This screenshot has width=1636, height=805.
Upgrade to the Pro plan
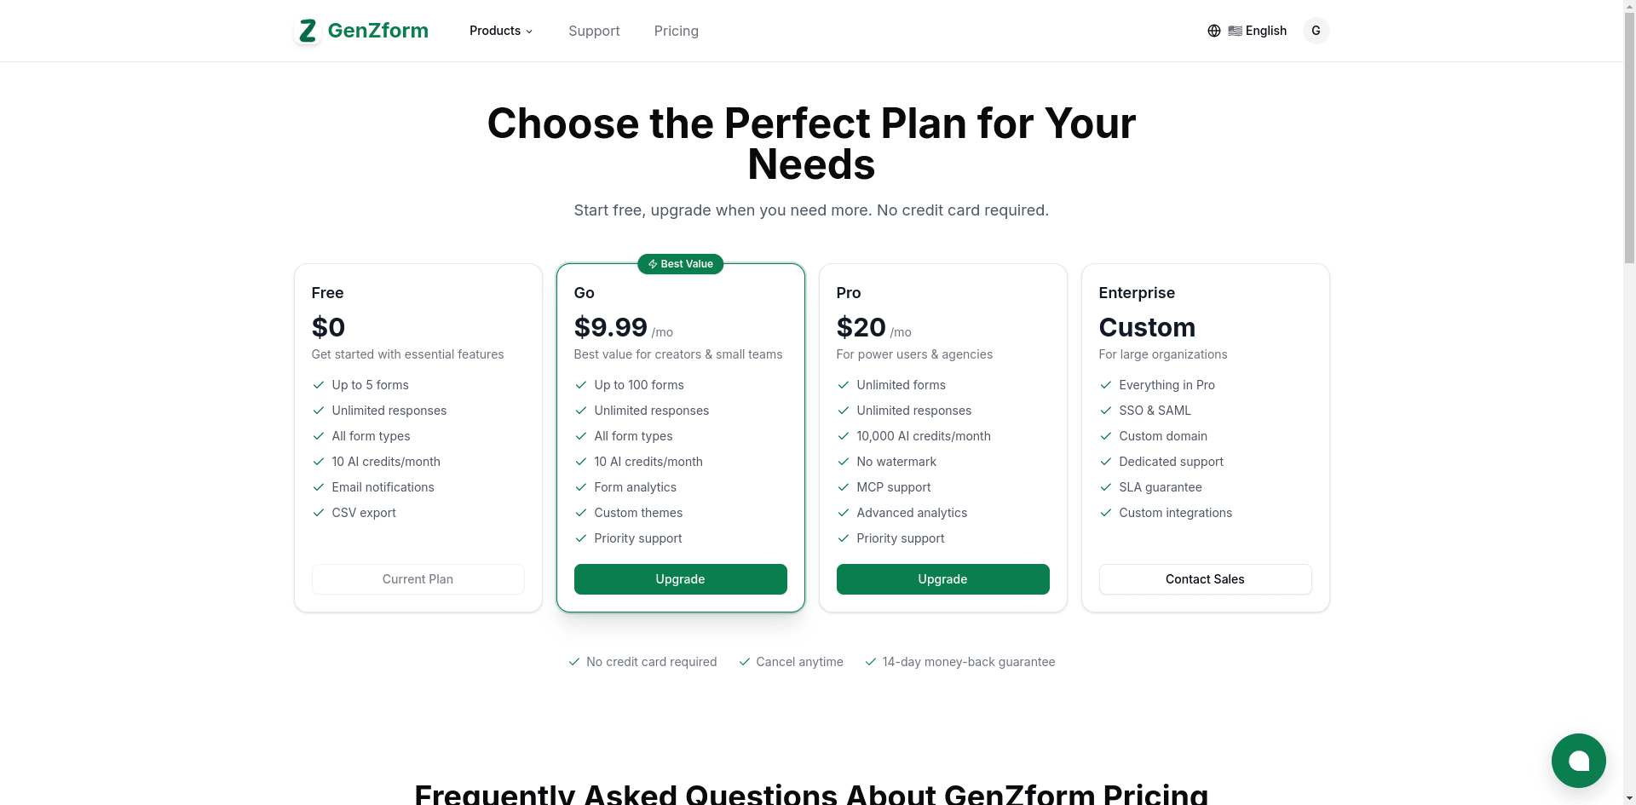pyautogui.click(x=942, y=579)
